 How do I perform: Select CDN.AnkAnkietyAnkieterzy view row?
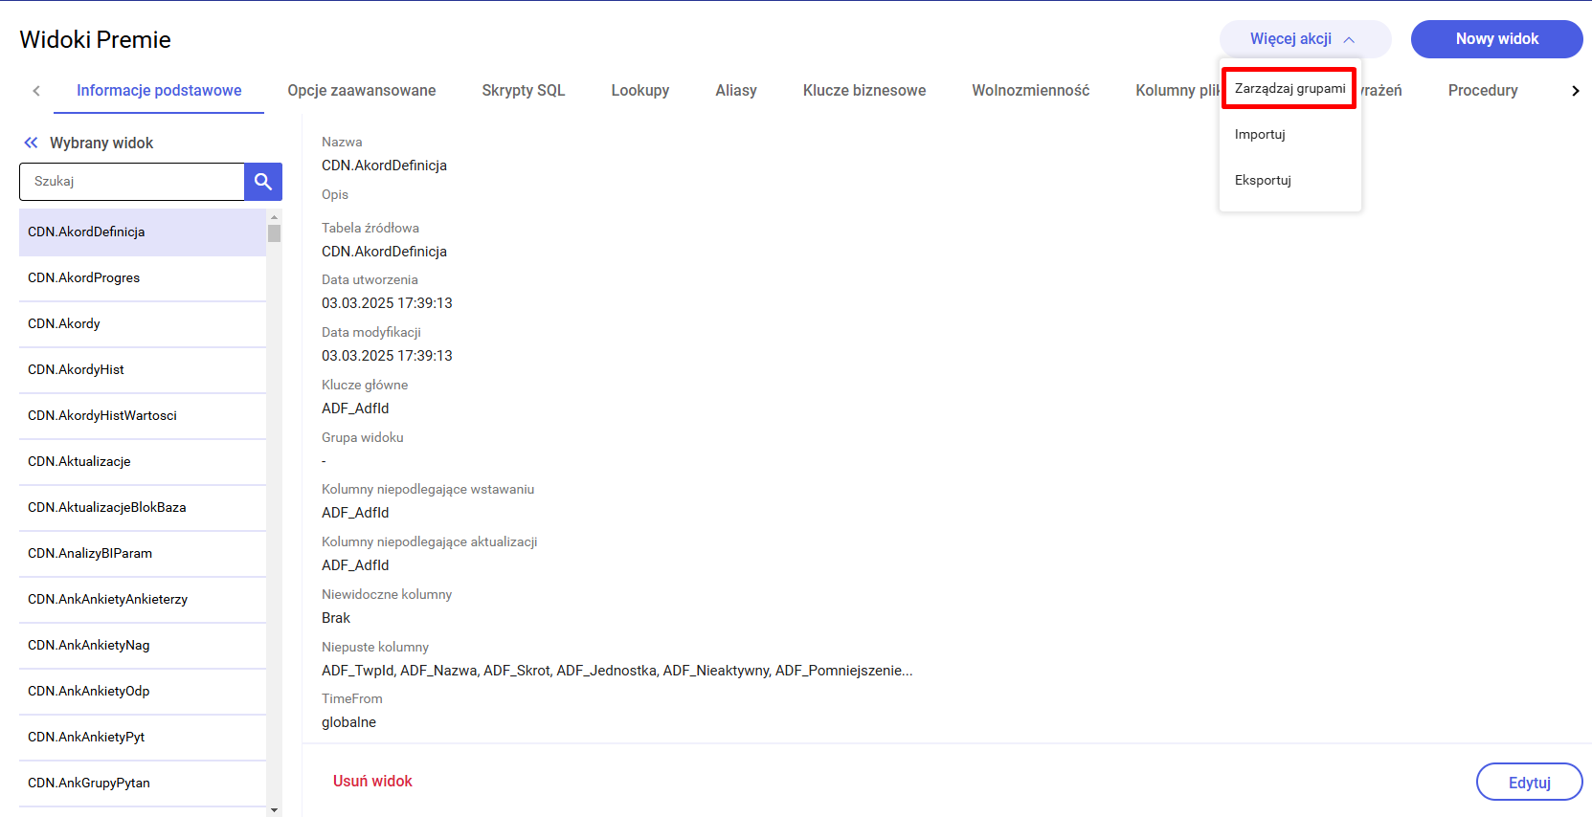click(x=143, y=600)
